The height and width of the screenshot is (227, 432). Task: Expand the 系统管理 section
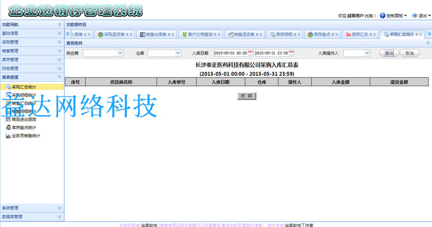click(x=59, y=208)
